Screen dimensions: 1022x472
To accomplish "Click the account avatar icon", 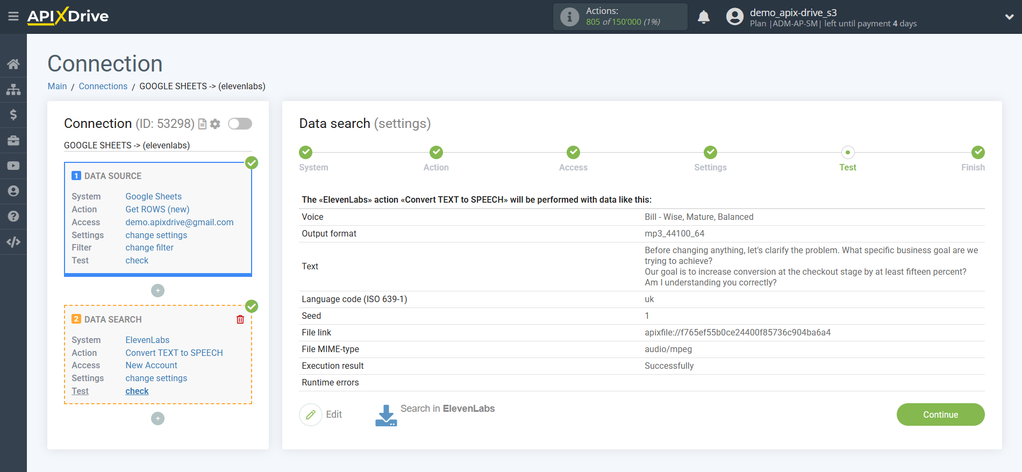I will [x=734, y=17].
